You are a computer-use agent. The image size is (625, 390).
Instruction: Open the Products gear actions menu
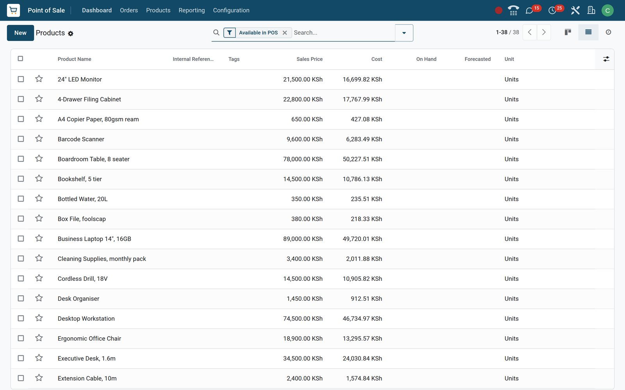click(x=71, y=34)
